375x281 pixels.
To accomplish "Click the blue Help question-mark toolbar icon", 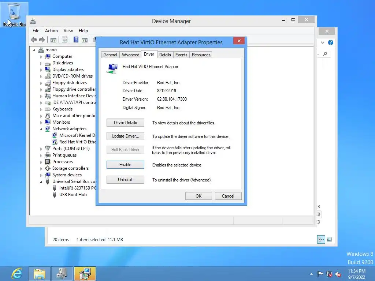I will pos(76,40).
